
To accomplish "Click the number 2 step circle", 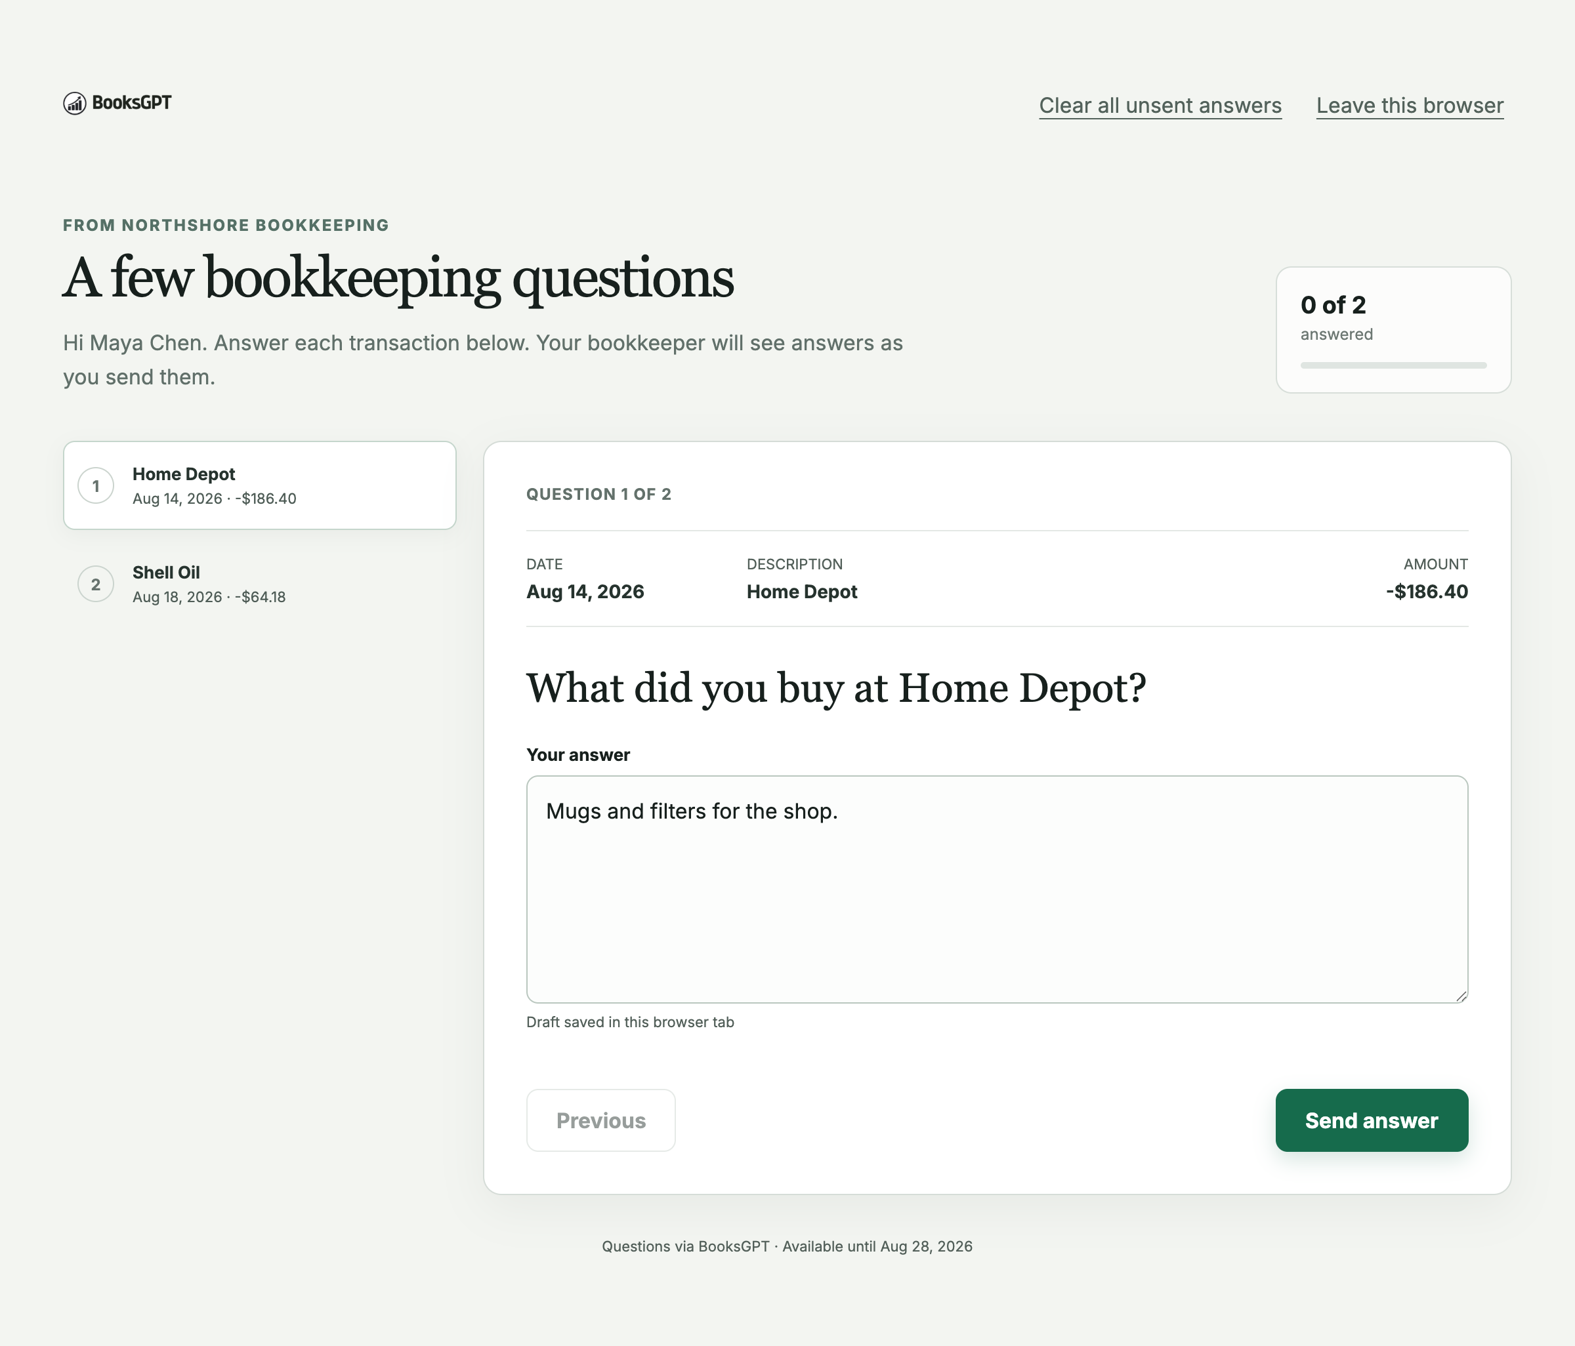I will click(x=96, y=584).
